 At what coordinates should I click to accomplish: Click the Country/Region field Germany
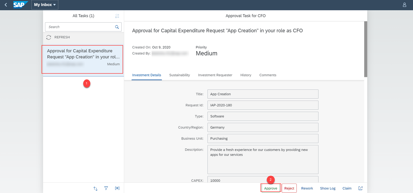click(x=263, y=128)
